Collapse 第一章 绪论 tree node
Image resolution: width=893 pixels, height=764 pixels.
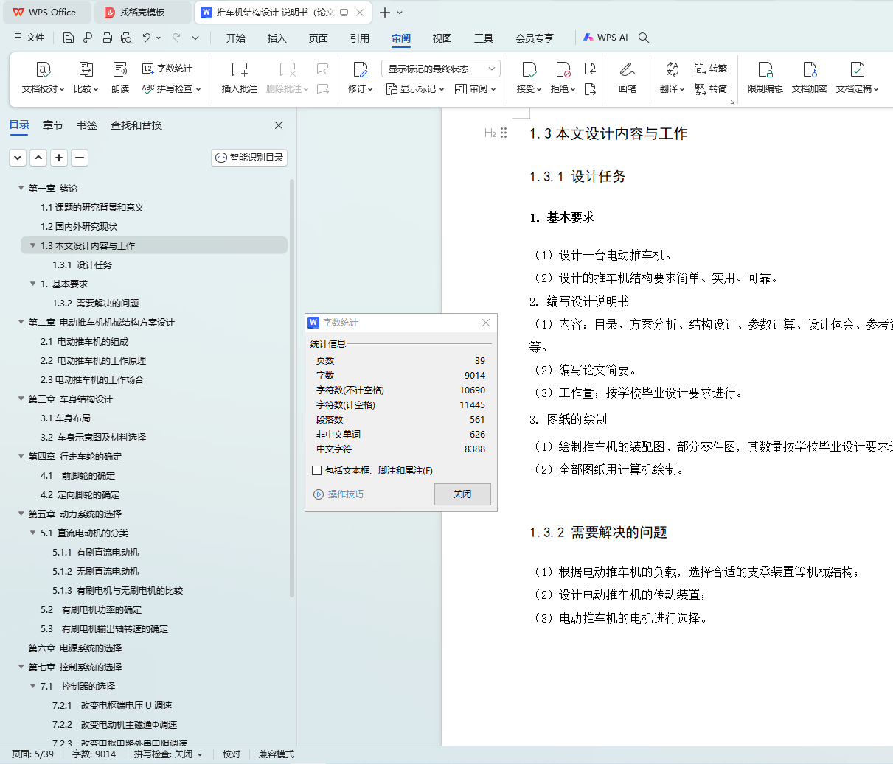click(x=21, y=188)
